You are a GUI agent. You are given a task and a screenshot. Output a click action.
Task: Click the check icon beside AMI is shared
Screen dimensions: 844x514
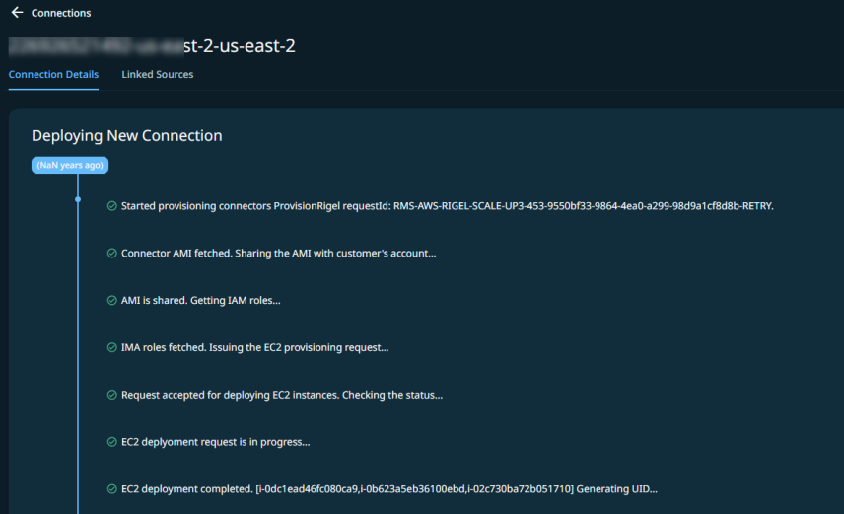(x=112, y=300)
